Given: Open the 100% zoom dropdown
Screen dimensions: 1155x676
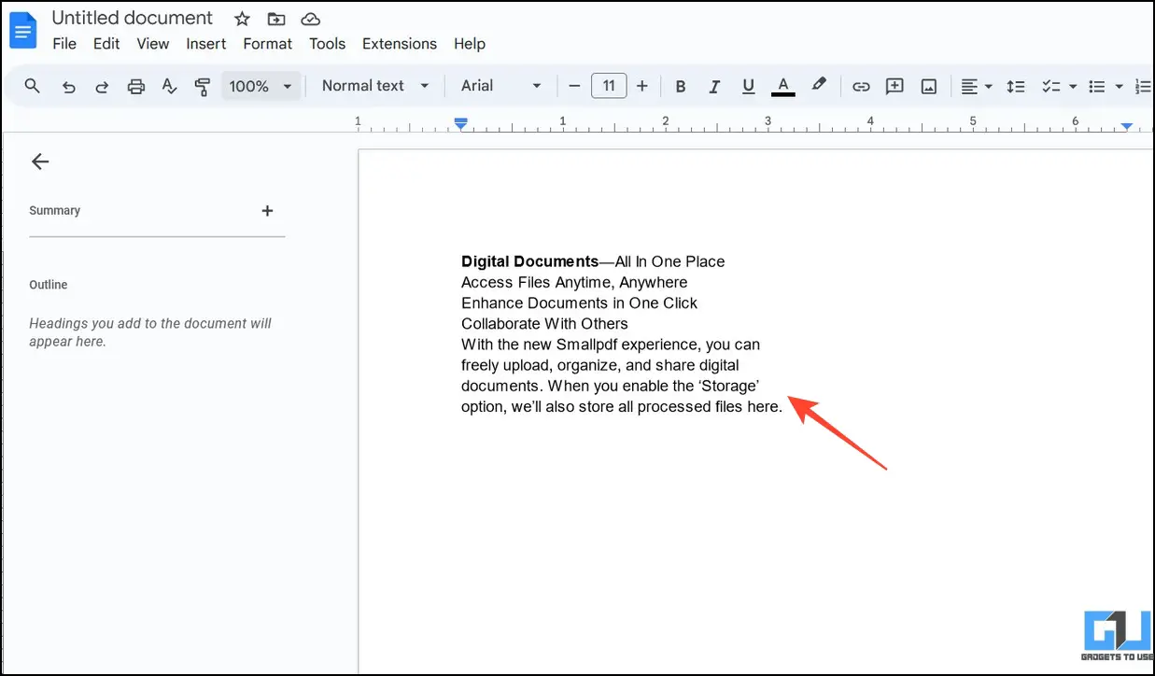Looking at the screenshot, I should click(261, 86).
